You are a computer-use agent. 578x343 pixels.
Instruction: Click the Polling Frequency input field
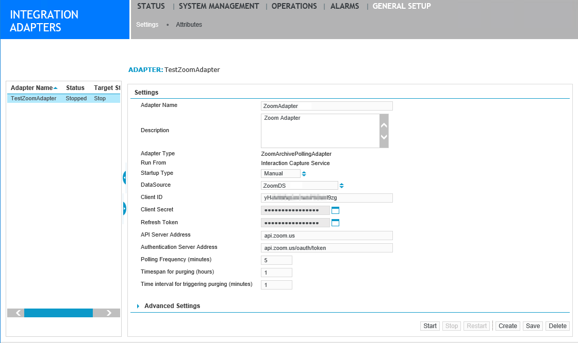pyautogui.click(x=276, y=260)
